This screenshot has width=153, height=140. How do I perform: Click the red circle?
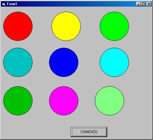tap(18, 26)
